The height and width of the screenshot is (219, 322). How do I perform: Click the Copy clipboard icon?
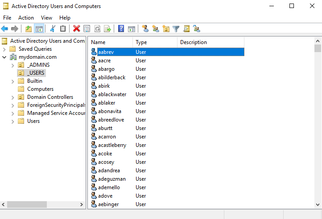pyautogui.click(x=63, y=28)
